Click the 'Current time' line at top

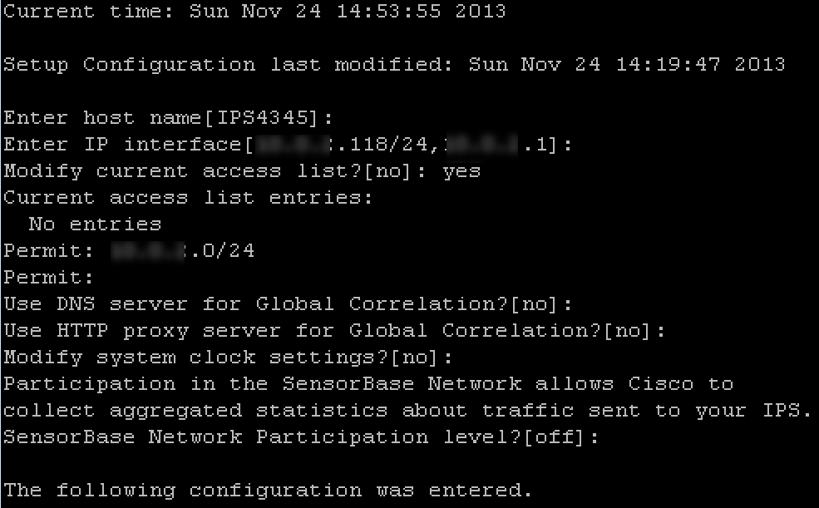[254, 12]
